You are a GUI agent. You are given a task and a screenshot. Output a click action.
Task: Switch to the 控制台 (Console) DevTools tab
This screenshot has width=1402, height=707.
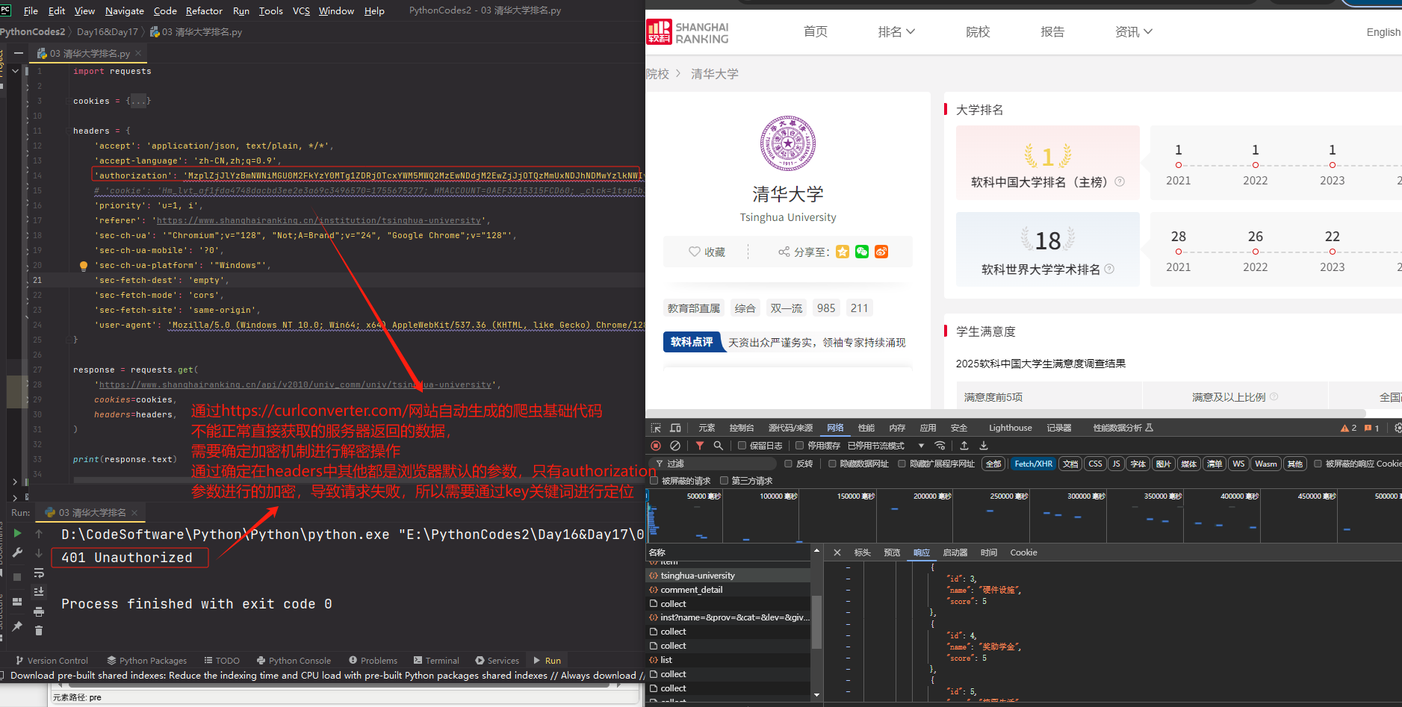point(742,428)
